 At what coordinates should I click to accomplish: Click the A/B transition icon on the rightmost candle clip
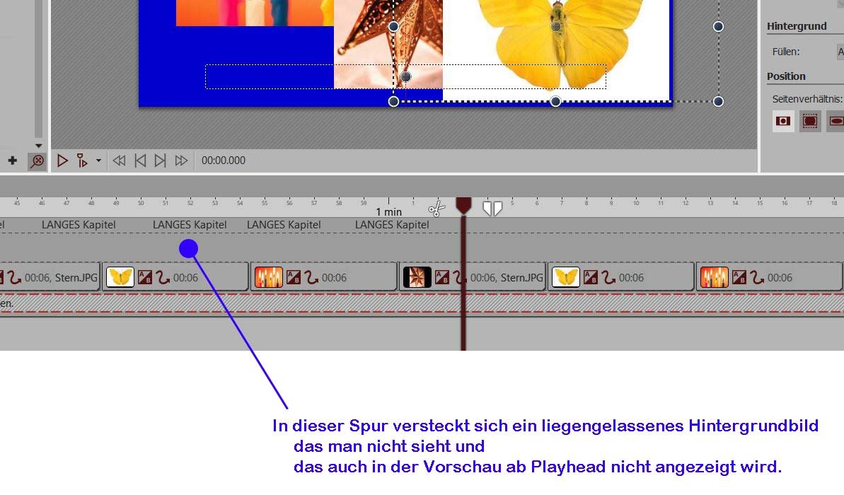pos(739,277)
